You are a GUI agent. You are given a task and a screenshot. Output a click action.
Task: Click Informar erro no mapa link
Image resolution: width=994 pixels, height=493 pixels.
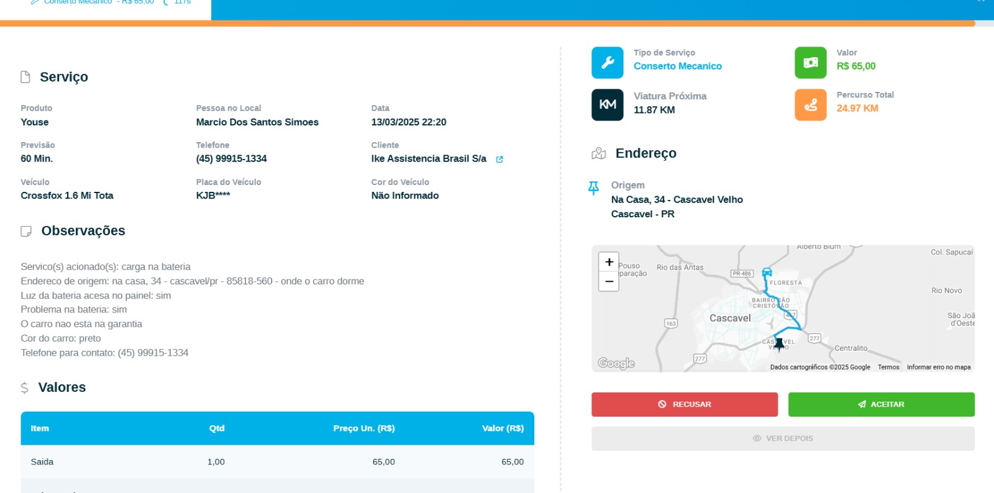[938, 367]
